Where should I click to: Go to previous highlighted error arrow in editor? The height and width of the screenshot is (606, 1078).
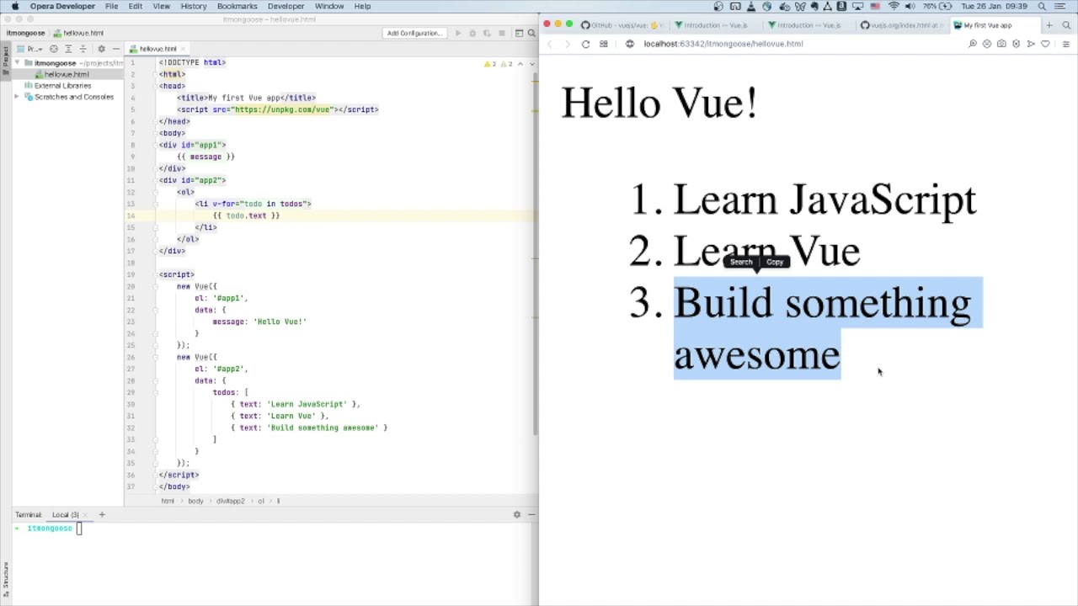pos(520,64)
